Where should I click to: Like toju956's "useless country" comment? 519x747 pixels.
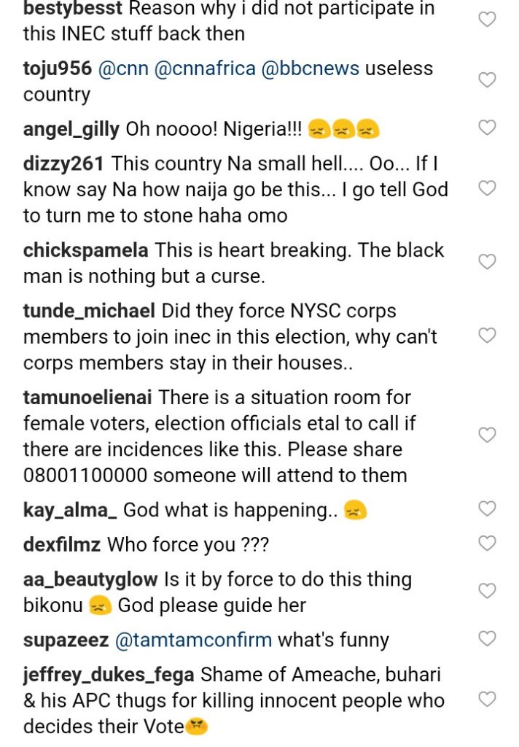487,80
